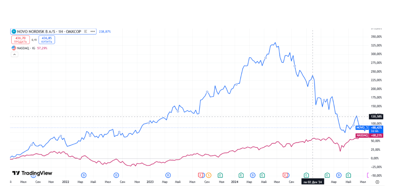
Task: Click the green earnings E marker near February 2024
Action: coord(241,175)
